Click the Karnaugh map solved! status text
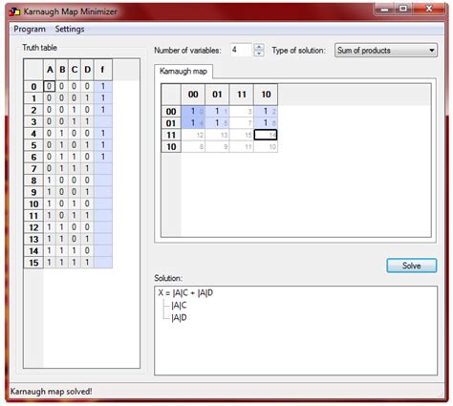The width and height of the screenshot is (453, 406). 52,392
